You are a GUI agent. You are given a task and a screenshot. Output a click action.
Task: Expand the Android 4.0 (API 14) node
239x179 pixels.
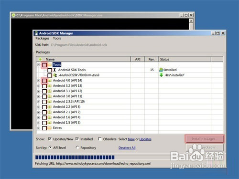pyautogui.click(x=39, y=81)
